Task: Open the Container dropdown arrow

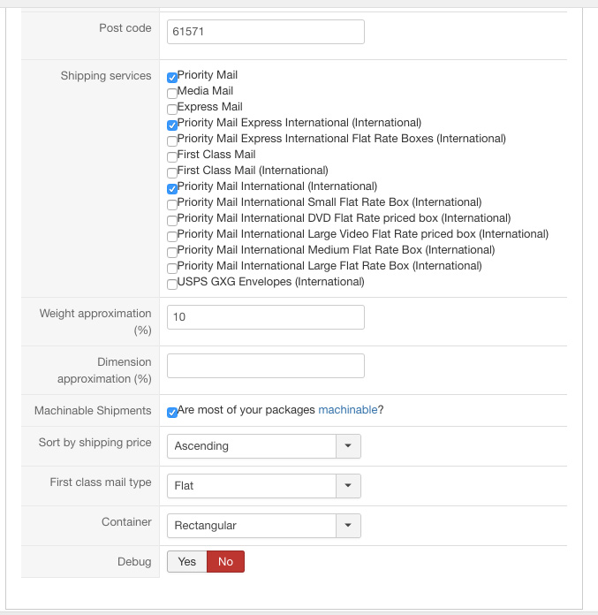Action: pos(348,526)
